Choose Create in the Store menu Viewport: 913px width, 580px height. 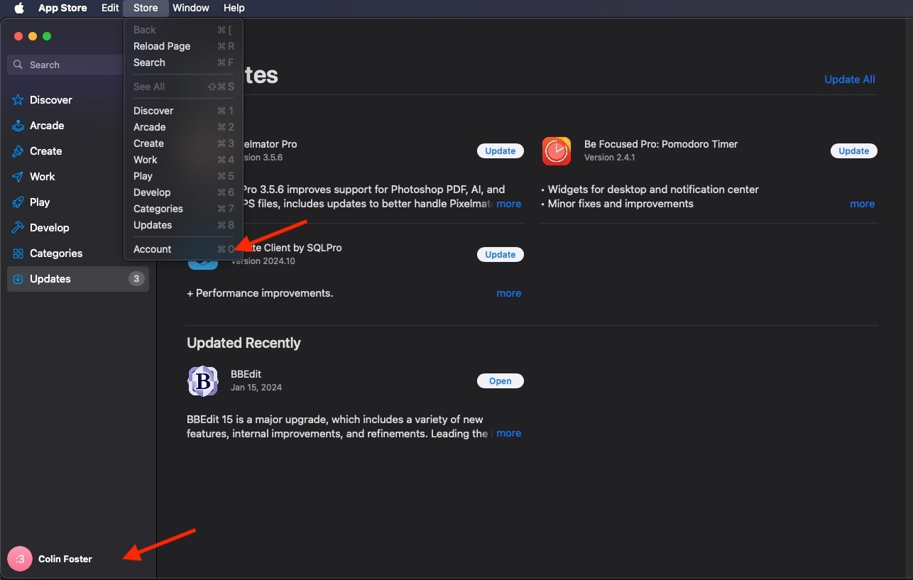point(184,143)
